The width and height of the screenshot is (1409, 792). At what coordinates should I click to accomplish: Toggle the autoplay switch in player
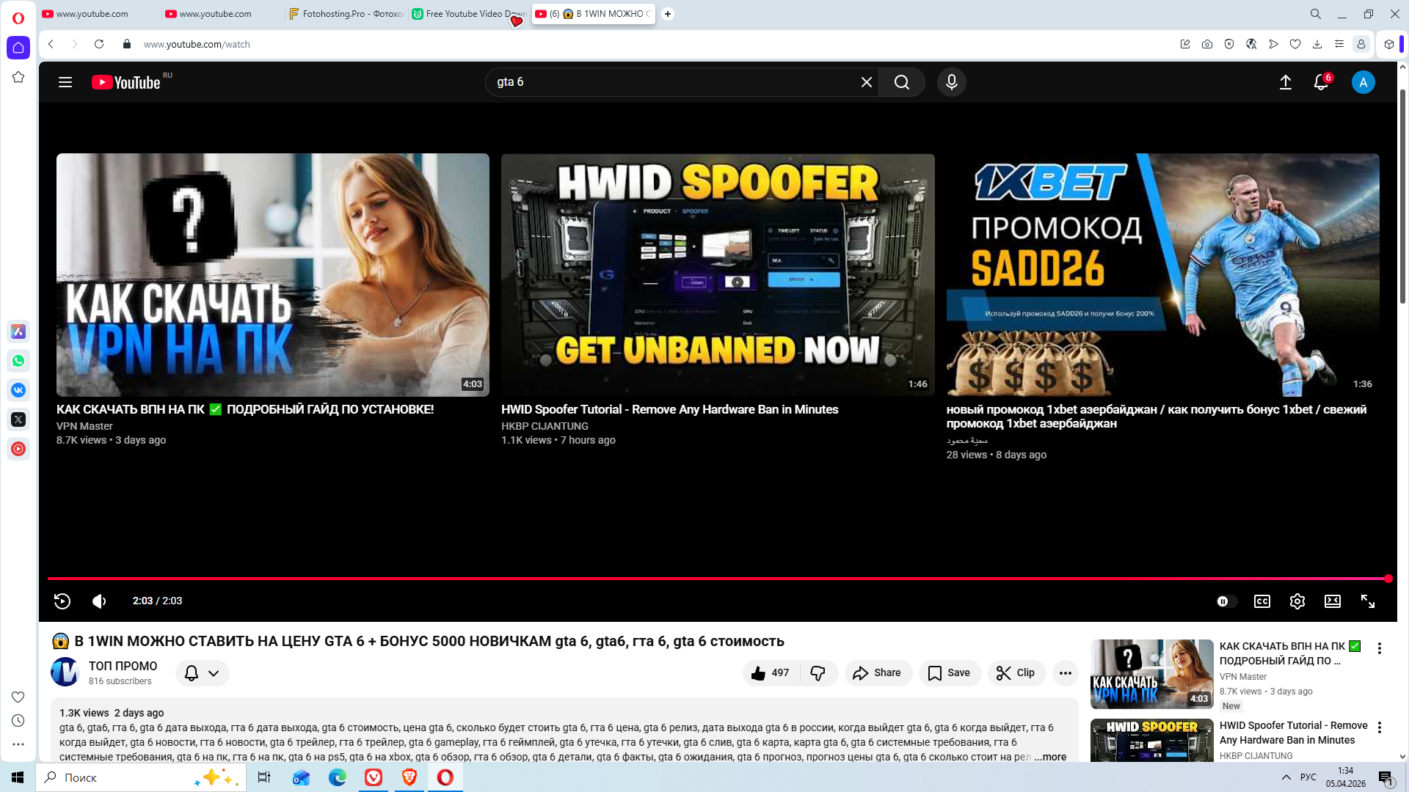coord(1226,601)
